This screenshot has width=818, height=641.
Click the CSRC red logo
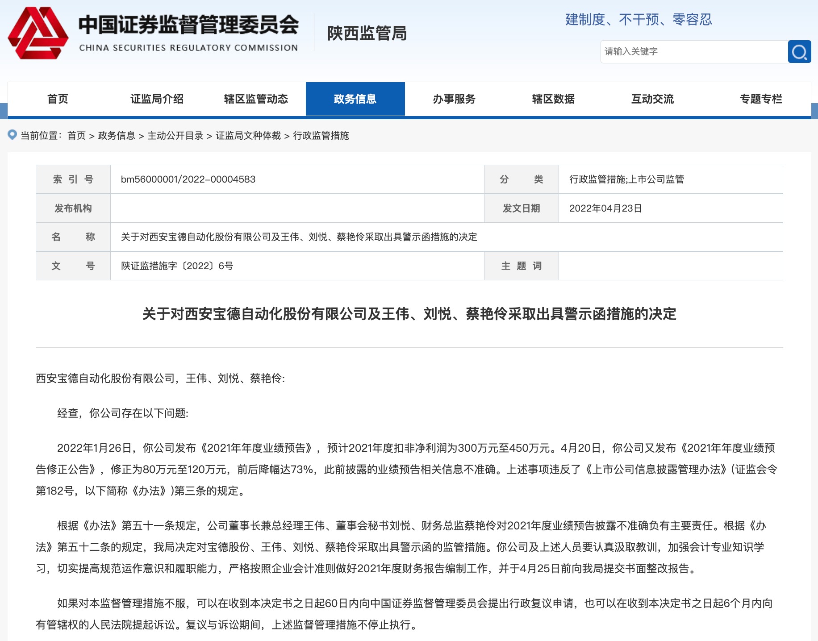click(x=38, y=33)
